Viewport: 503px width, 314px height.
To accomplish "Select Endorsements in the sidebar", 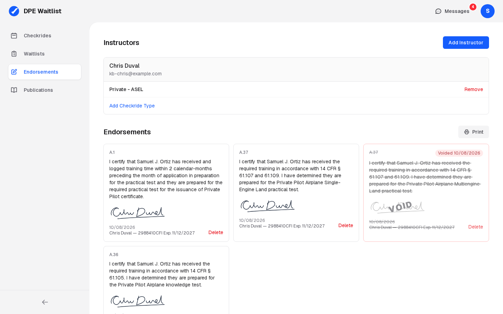I will click(x=45, y=72).
